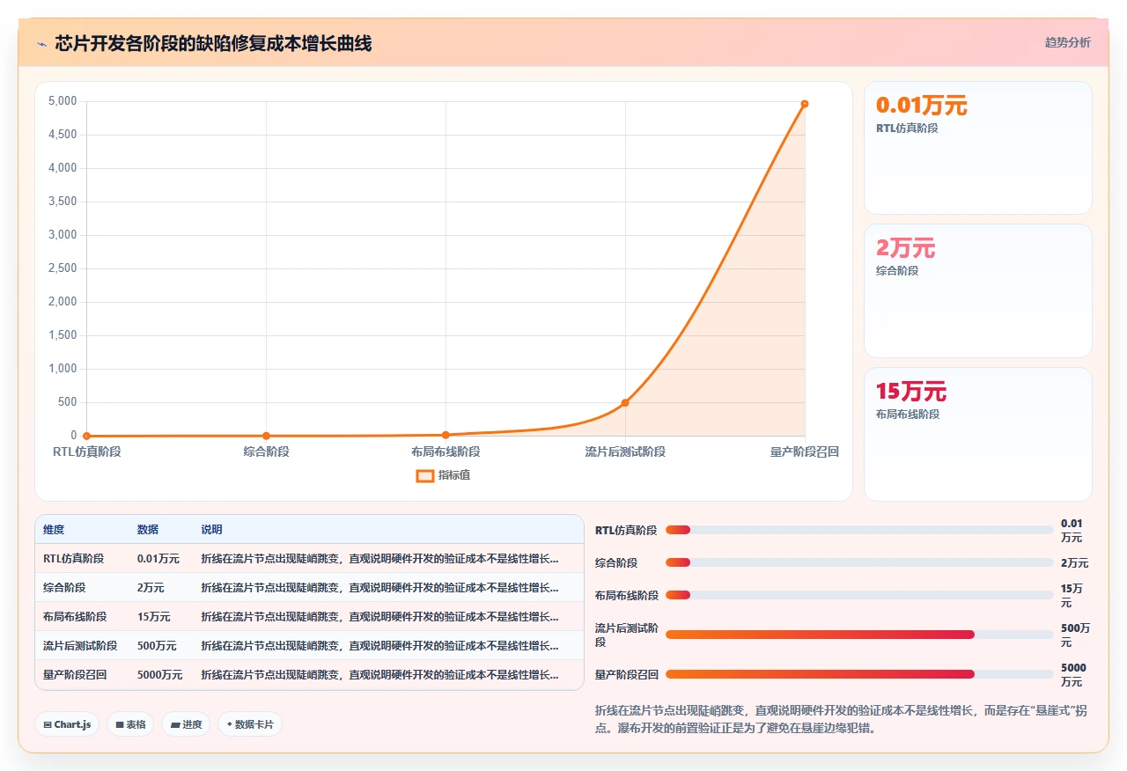
Task: Open 趋势分析 label in header
Action: pyautogui.click(x=1067, y=42)
